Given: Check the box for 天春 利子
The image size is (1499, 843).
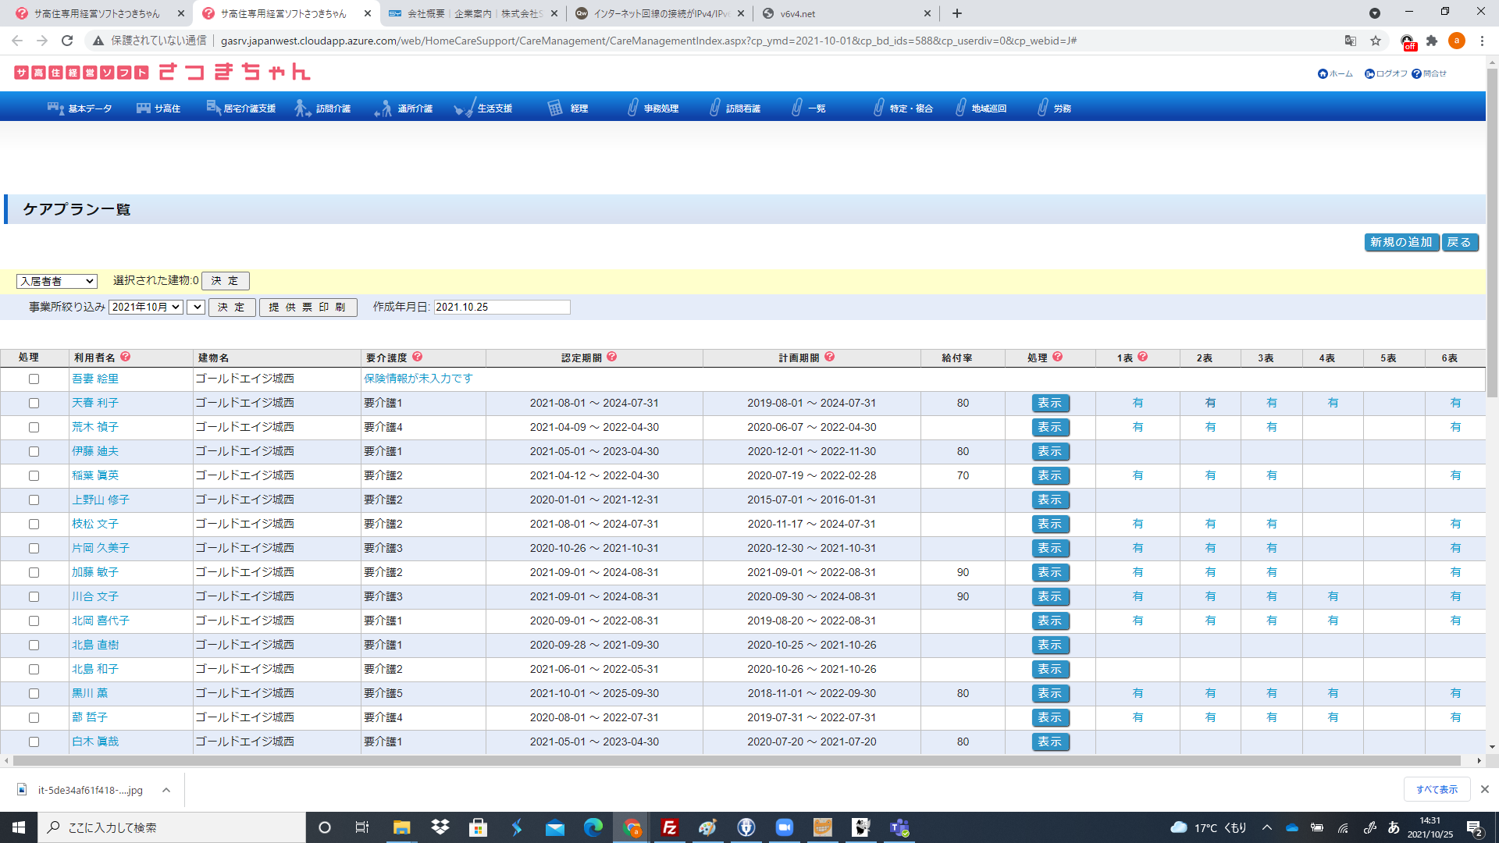Looking at the screenshot, I should click(34, 403).
